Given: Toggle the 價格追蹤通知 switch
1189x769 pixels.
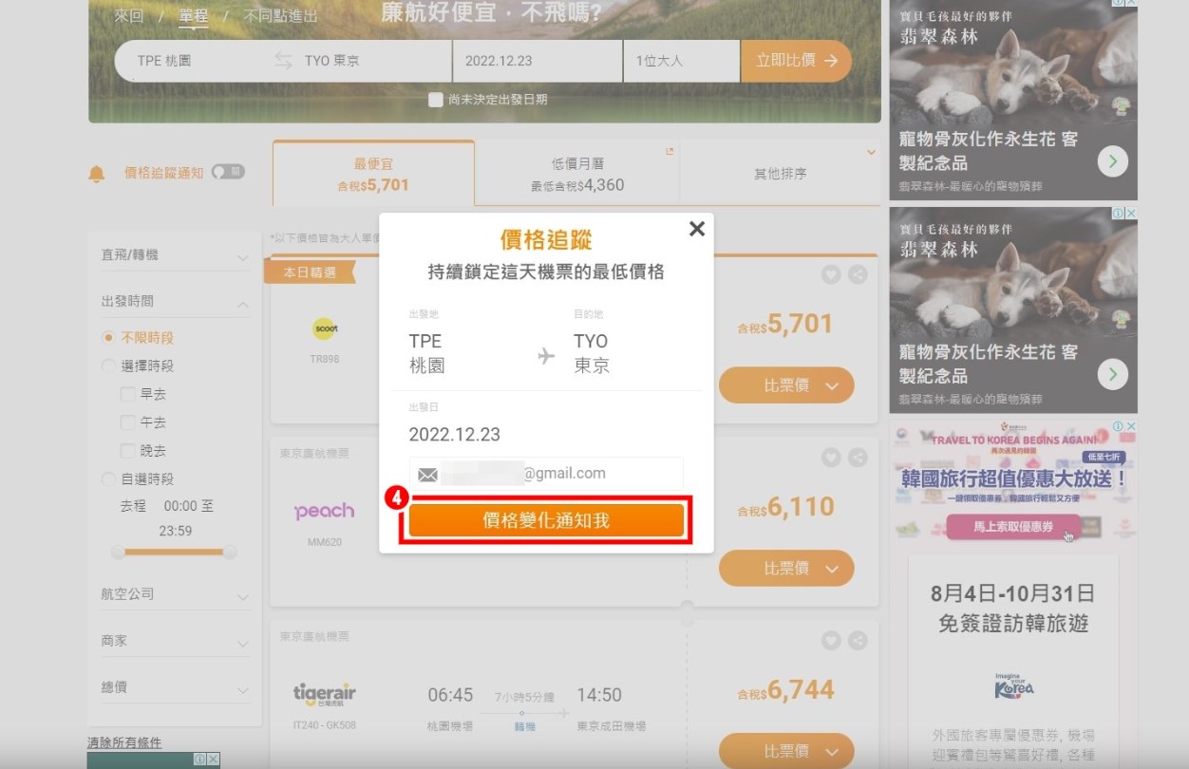Looking at the screenshot, I should pos(228,172).
